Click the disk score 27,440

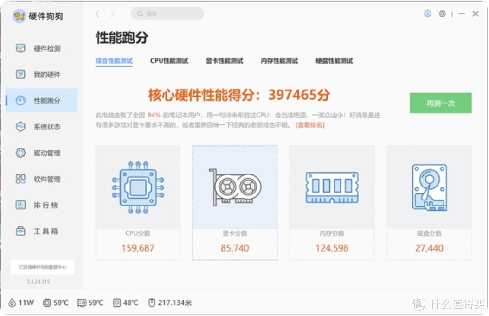click(429, 248)
